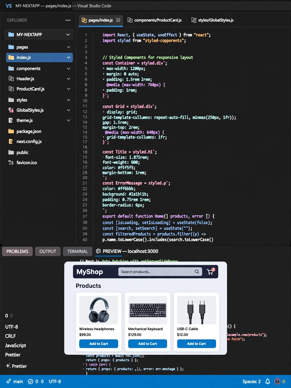Click CRLF line ending entry
Viewport: 291px width, 388px height.
[10, 336]
